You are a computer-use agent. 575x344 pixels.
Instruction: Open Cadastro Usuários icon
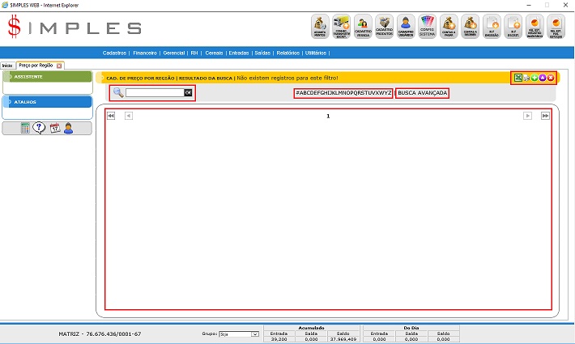click(x=407, y=26)
